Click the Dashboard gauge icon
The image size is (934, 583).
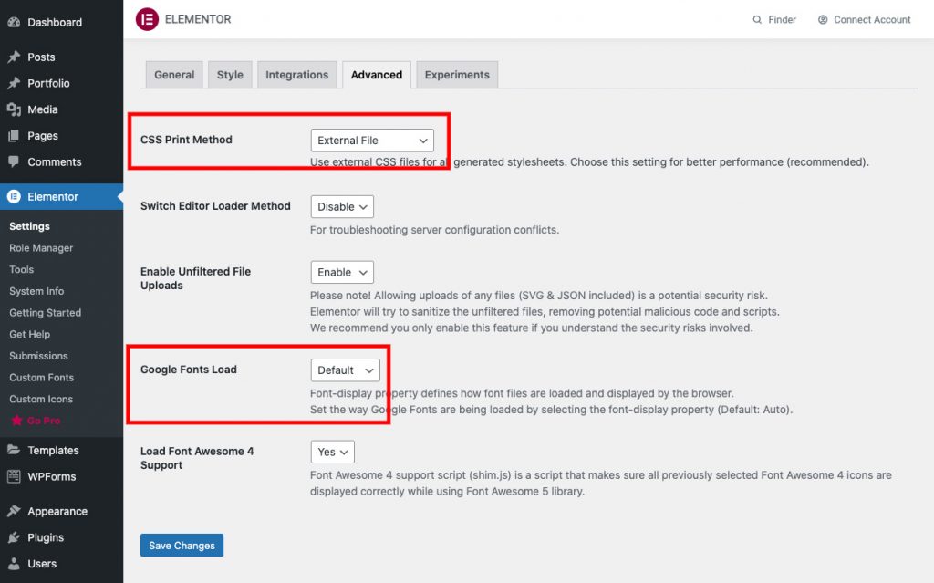click(14, 23)
